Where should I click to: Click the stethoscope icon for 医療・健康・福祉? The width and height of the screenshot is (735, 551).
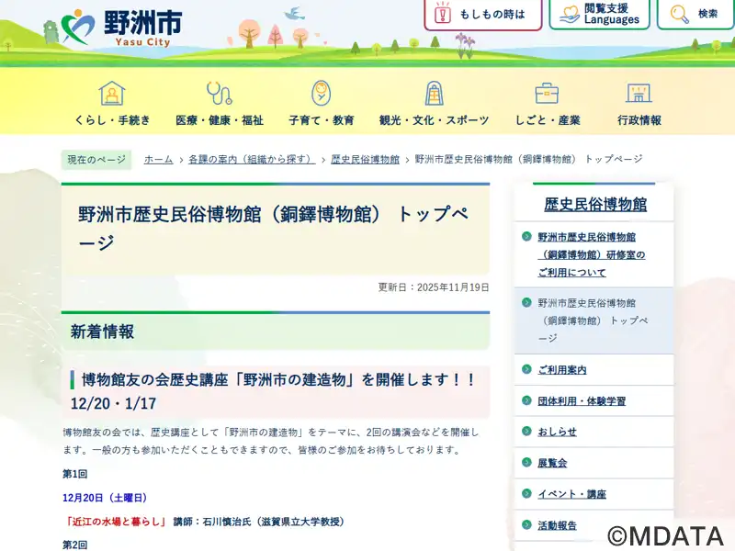point(219,94)
